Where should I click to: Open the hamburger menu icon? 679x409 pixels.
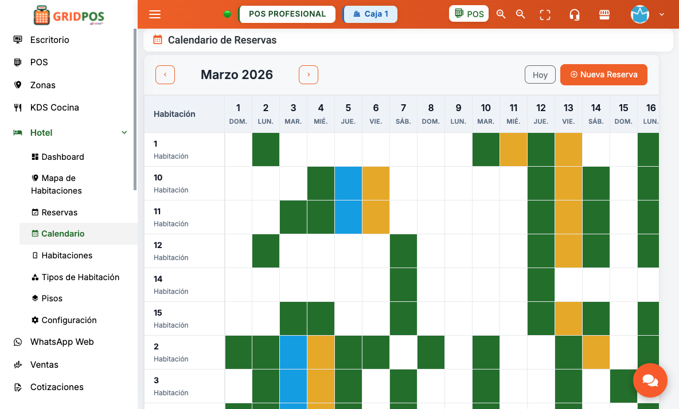(155, 14)
